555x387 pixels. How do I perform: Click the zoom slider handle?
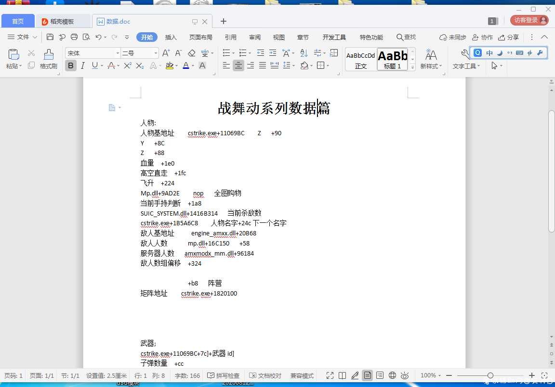490,375
